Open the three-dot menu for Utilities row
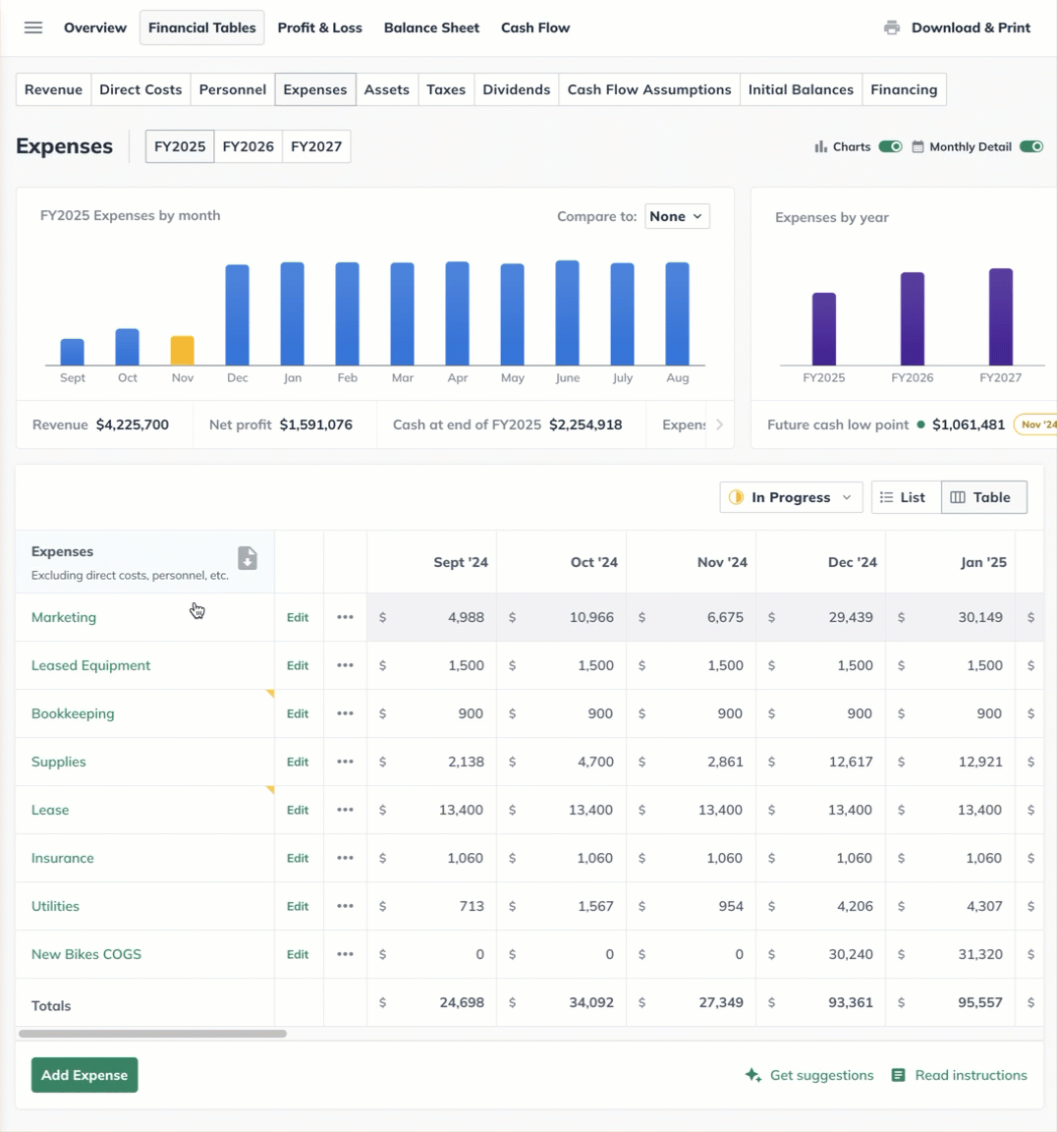The image size is (1057, 1132). [x=345, y=906]
